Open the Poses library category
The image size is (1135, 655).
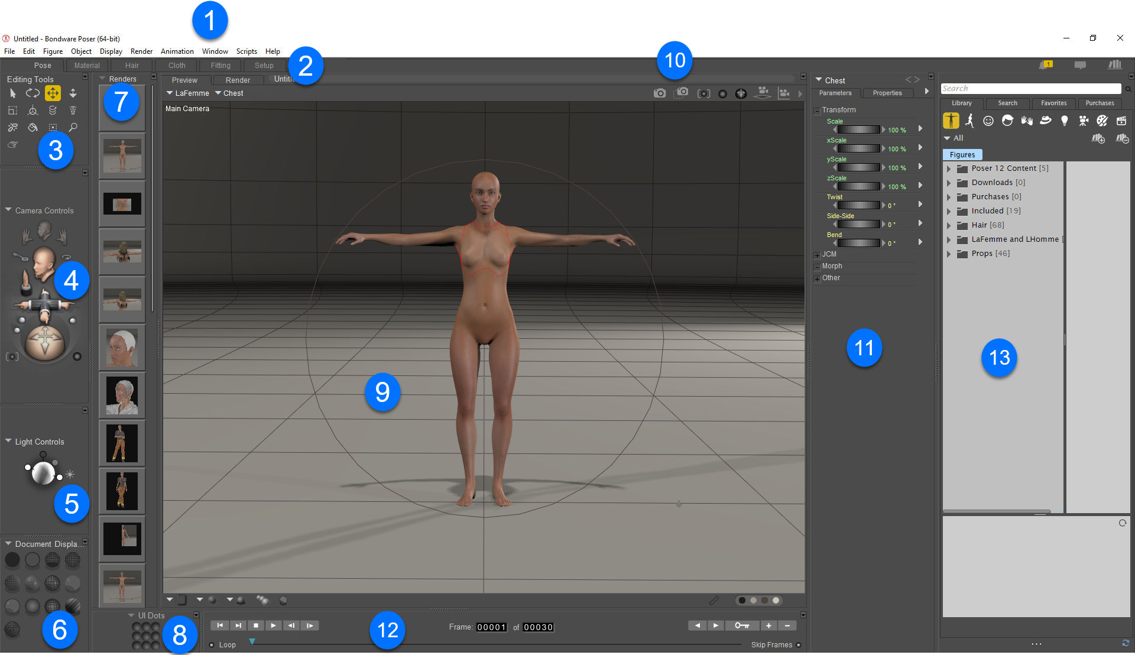click(969, 121)
